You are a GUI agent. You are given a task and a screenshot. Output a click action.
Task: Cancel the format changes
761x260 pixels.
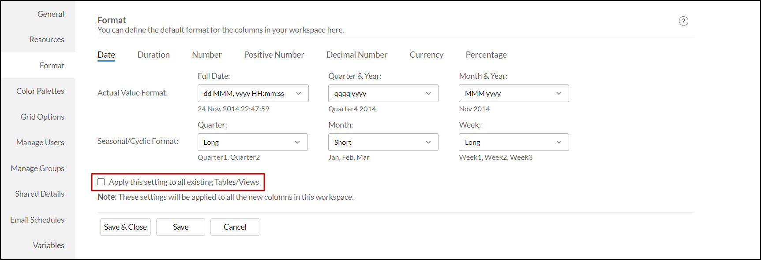coord(235,227)
